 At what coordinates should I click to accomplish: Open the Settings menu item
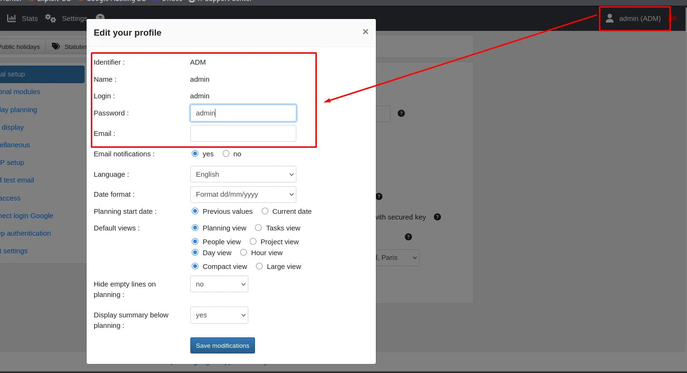tap(75, 19)
